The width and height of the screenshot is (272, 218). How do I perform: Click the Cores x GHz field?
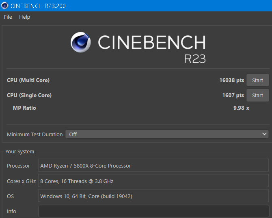point(153,181)
